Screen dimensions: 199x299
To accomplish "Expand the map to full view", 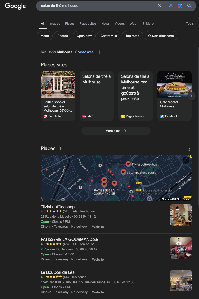I will 186,160.
